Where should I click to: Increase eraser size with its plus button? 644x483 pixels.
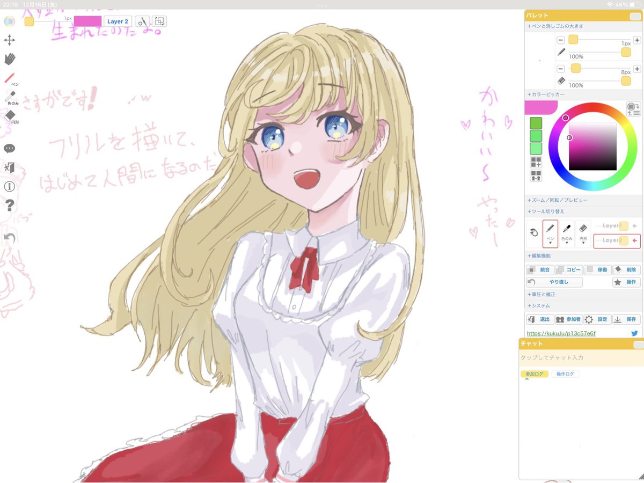pos(637,69)
